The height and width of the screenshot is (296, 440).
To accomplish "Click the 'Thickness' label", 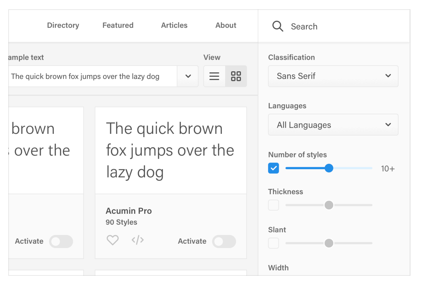I will click(286, 192).
